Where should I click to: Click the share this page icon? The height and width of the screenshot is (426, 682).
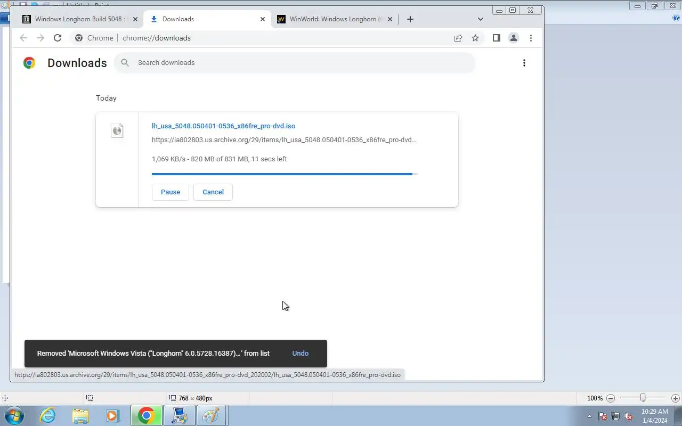(458, 38)
